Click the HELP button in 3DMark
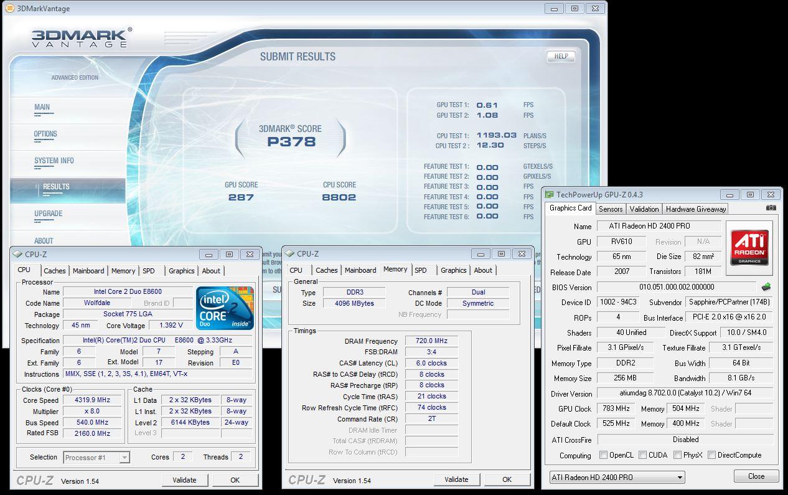The image size is (788, 495). tap(561, 56)
